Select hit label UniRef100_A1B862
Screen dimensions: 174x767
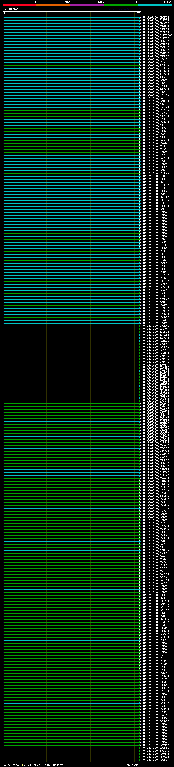point(156,439)
